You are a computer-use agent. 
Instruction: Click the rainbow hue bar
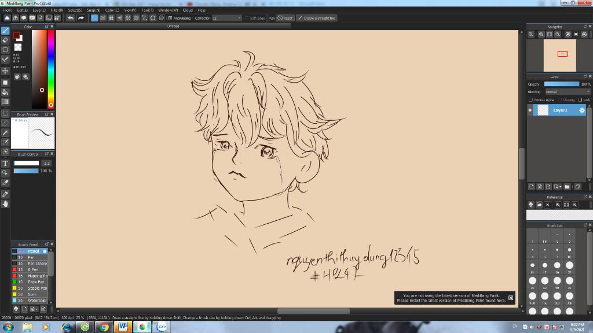[51, 69]
